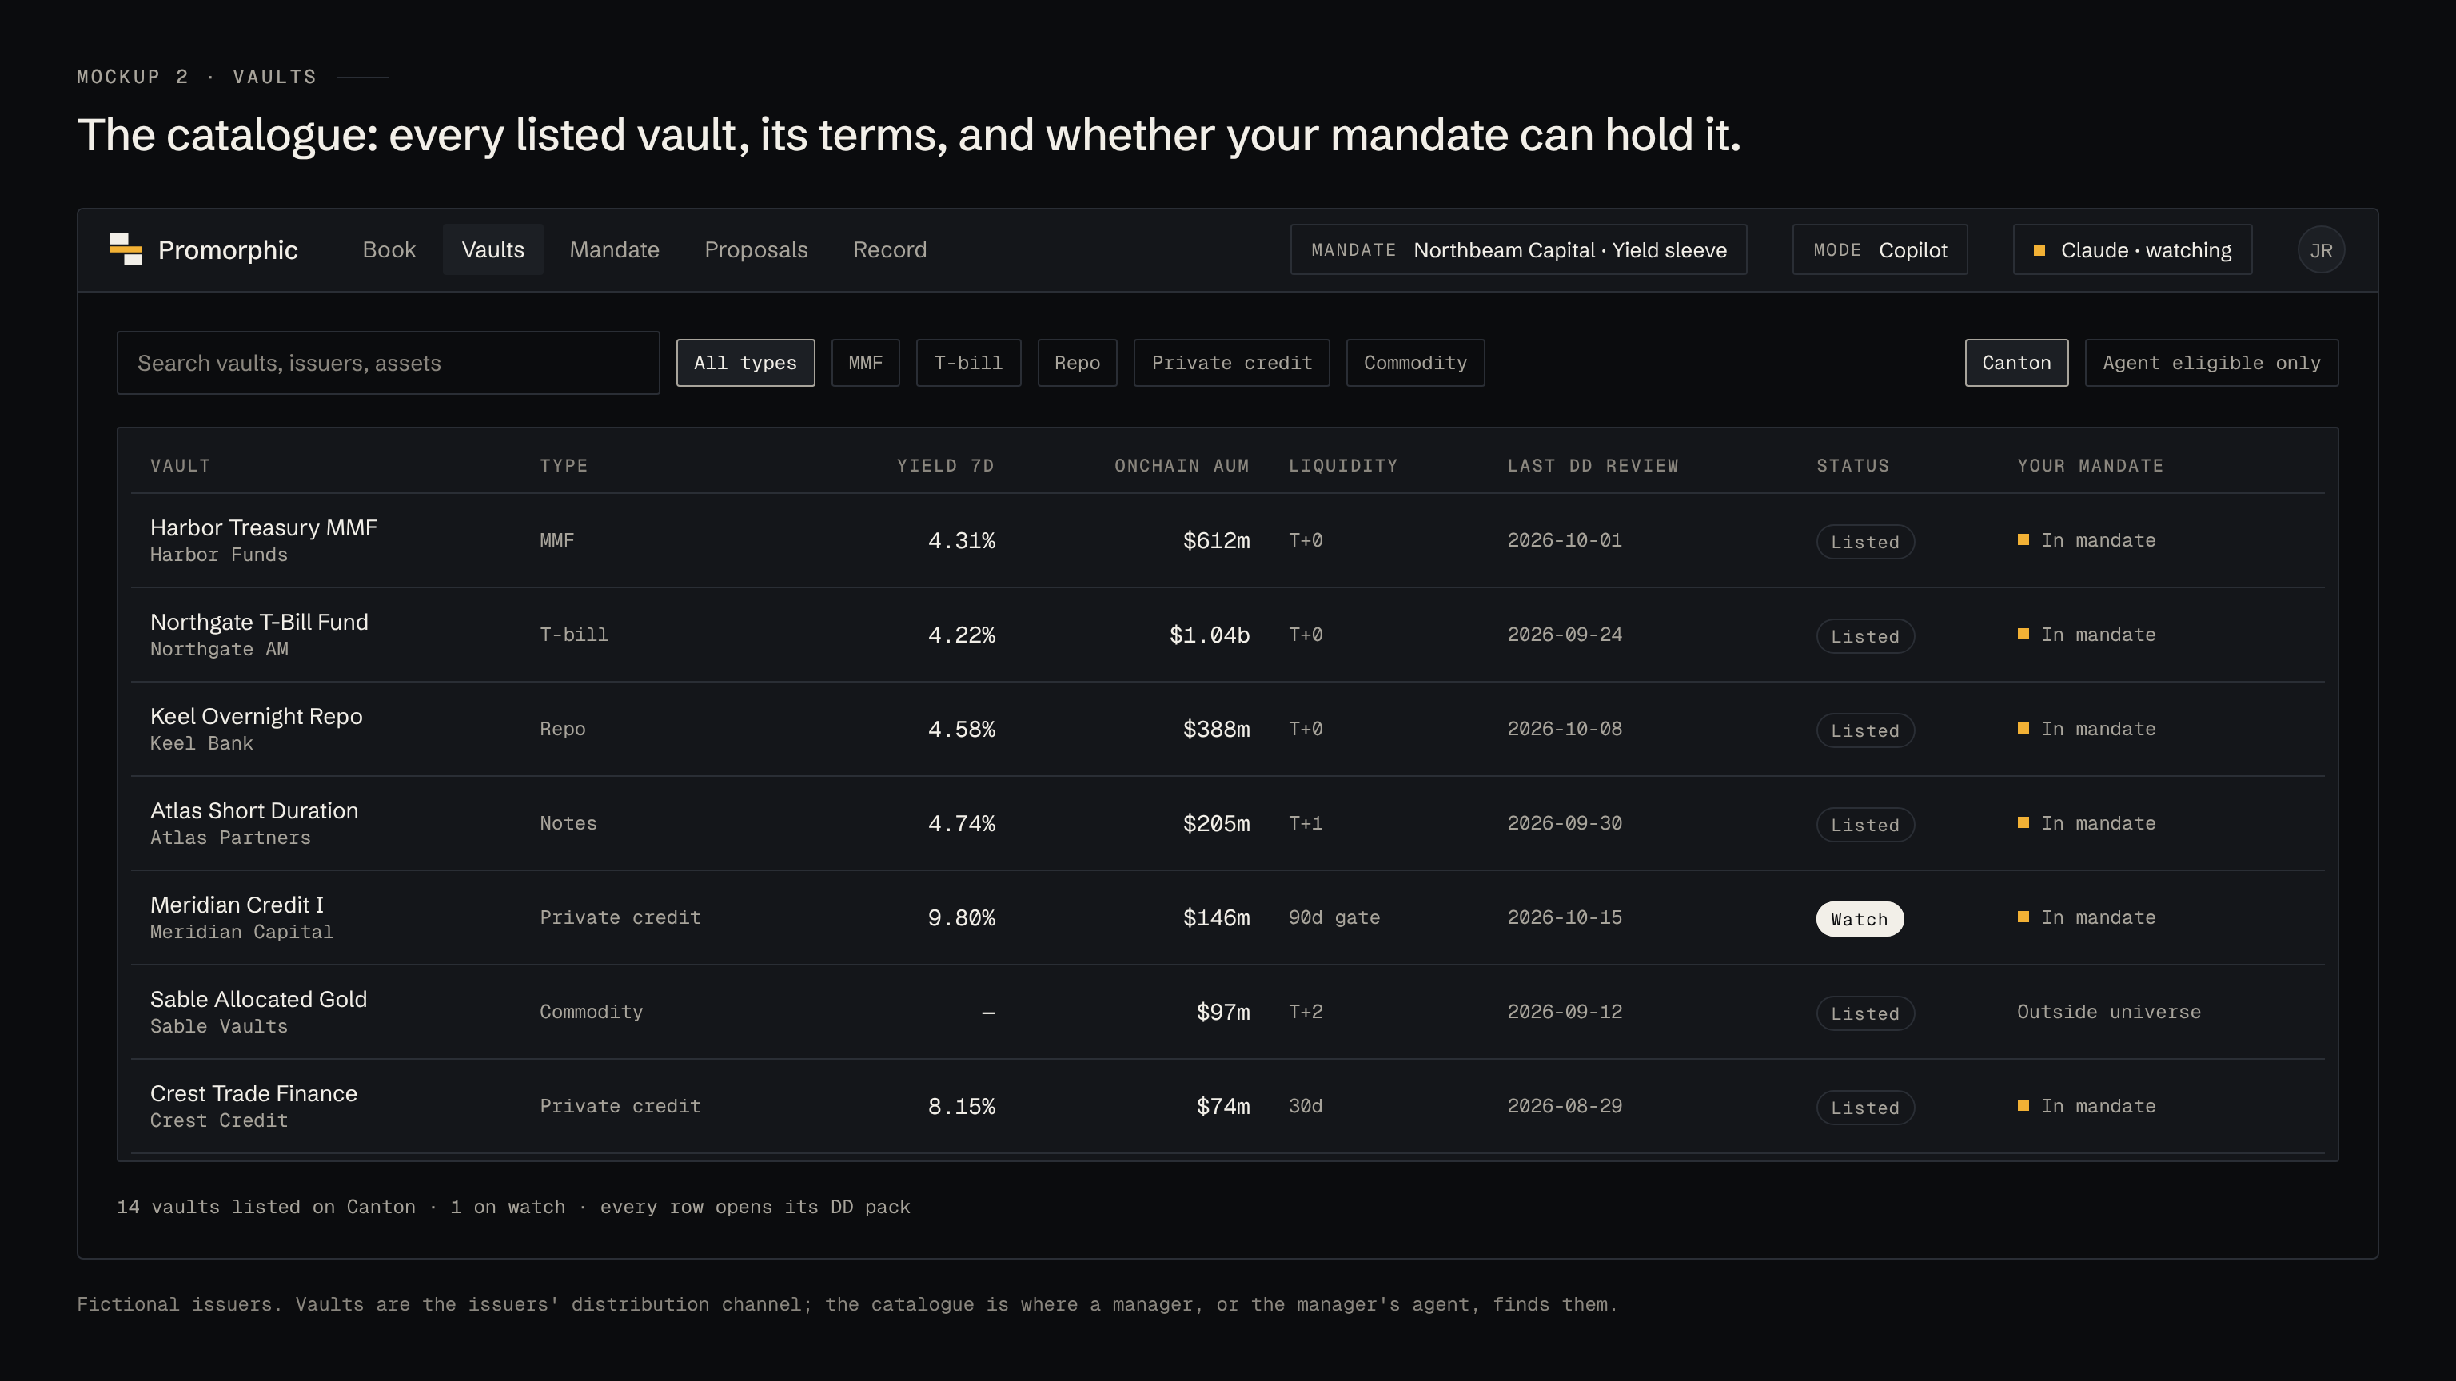Sort by Last DD Review column header
Screen dimensions: 2456x1381
(x=1593, y=466)
